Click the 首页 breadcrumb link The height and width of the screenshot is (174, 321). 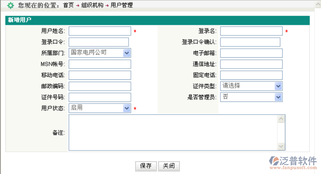[68, 6]
